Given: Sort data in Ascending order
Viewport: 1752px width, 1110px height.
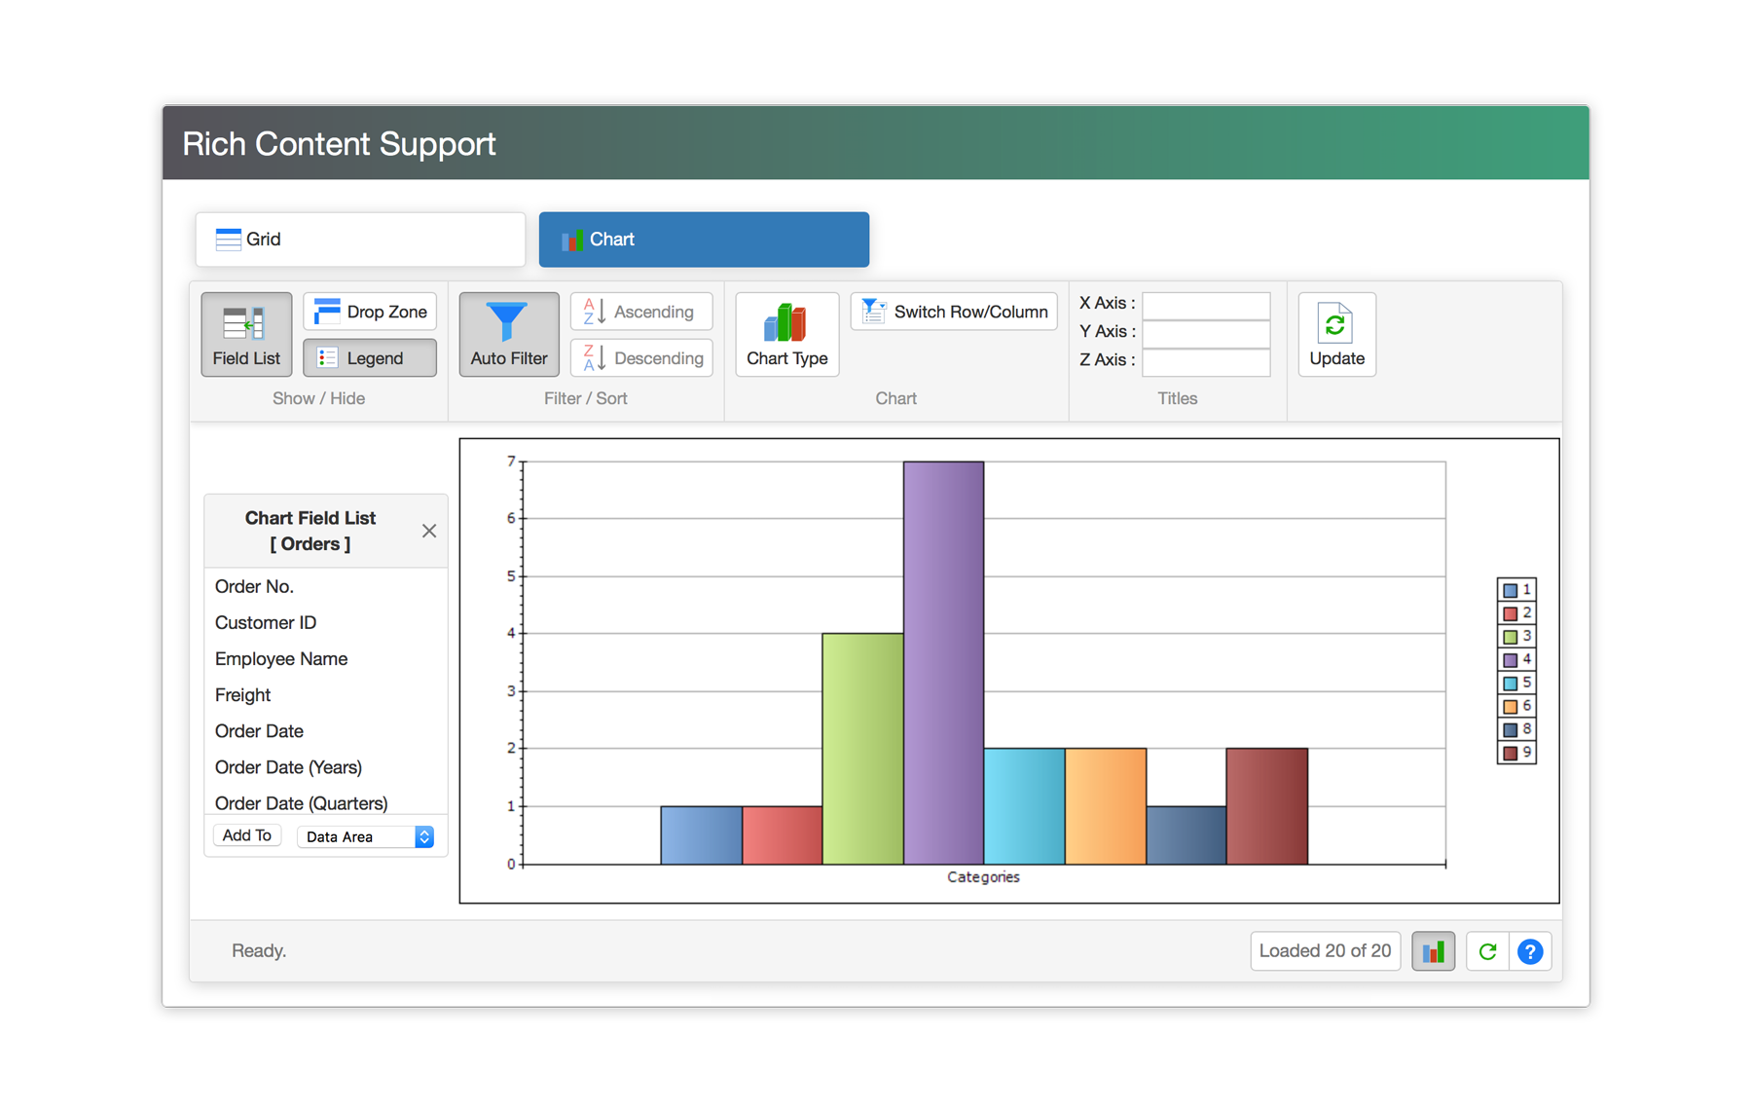Looking at the screenshot, I should point(640,312).
